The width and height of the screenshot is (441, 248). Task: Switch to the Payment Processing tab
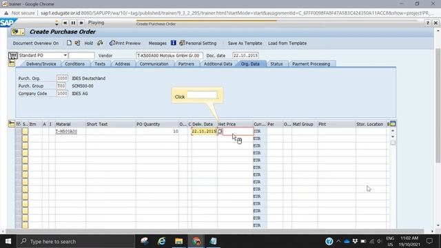(311, 64)
